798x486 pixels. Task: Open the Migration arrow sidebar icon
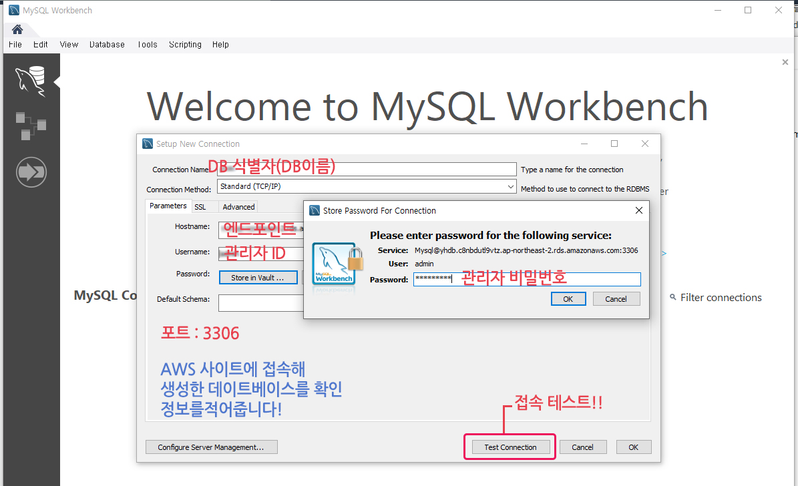coord(31,172)
